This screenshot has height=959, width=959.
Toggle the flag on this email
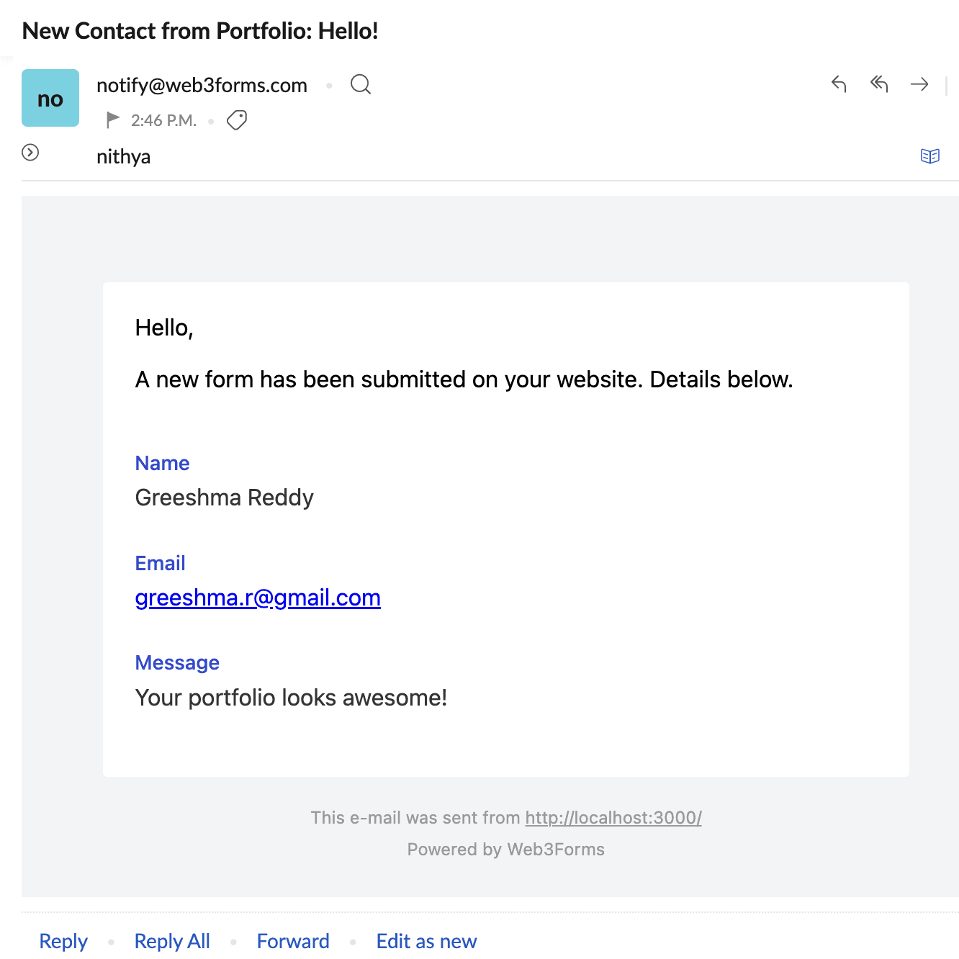tap(113, 120)
